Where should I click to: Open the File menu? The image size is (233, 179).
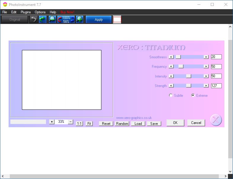tap(5, 12)
